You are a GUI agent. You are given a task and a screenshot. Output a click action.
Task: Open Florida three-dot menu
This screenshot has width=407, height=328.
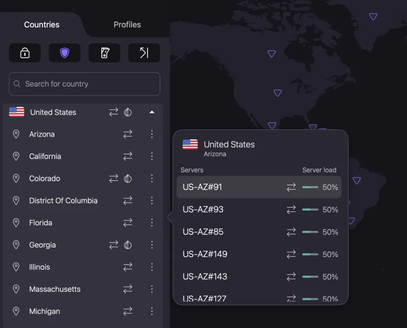click(x=152, y=223)
